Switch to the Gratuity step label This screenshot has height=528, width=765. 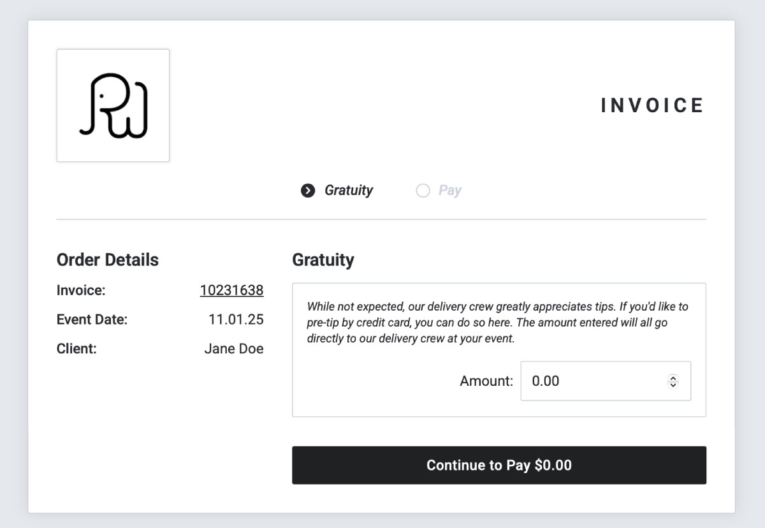[348, 191]
